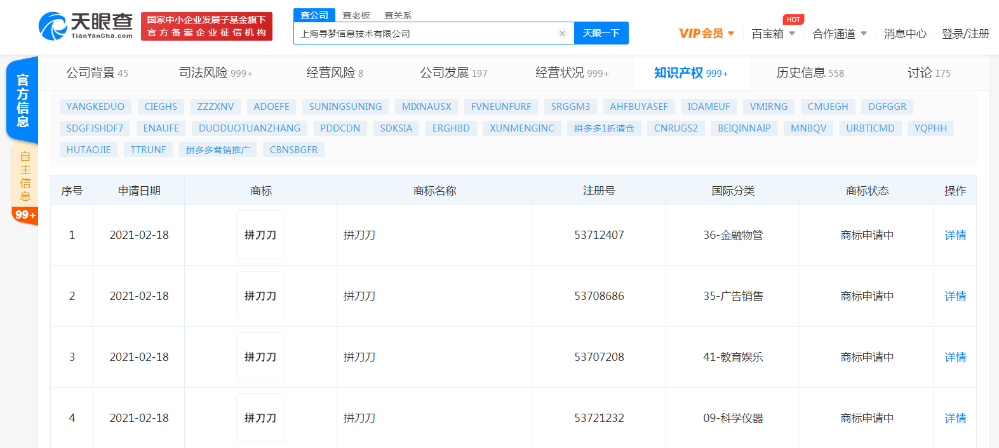
Task: Open 详情 for registration 53712407
Action: 955,235
